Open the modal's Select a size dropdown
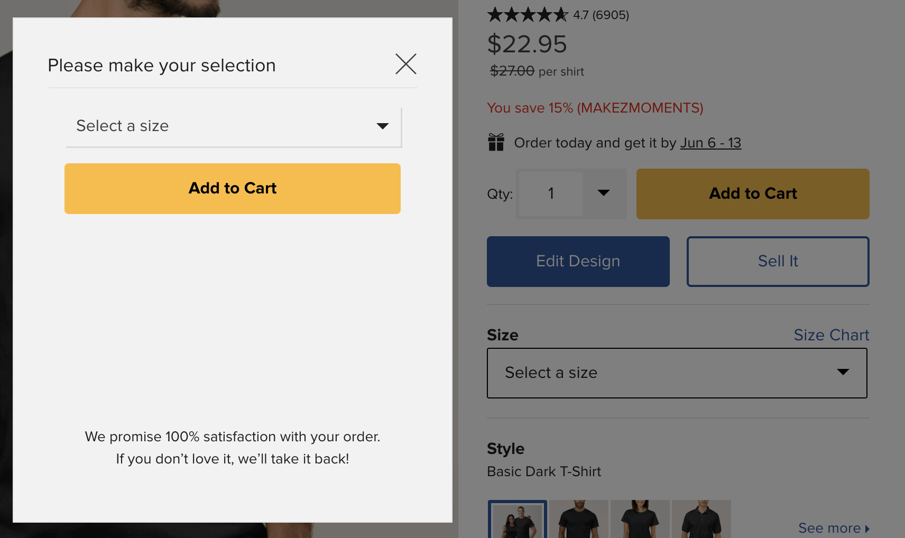 pyautogui.click(x=234, y=127)
